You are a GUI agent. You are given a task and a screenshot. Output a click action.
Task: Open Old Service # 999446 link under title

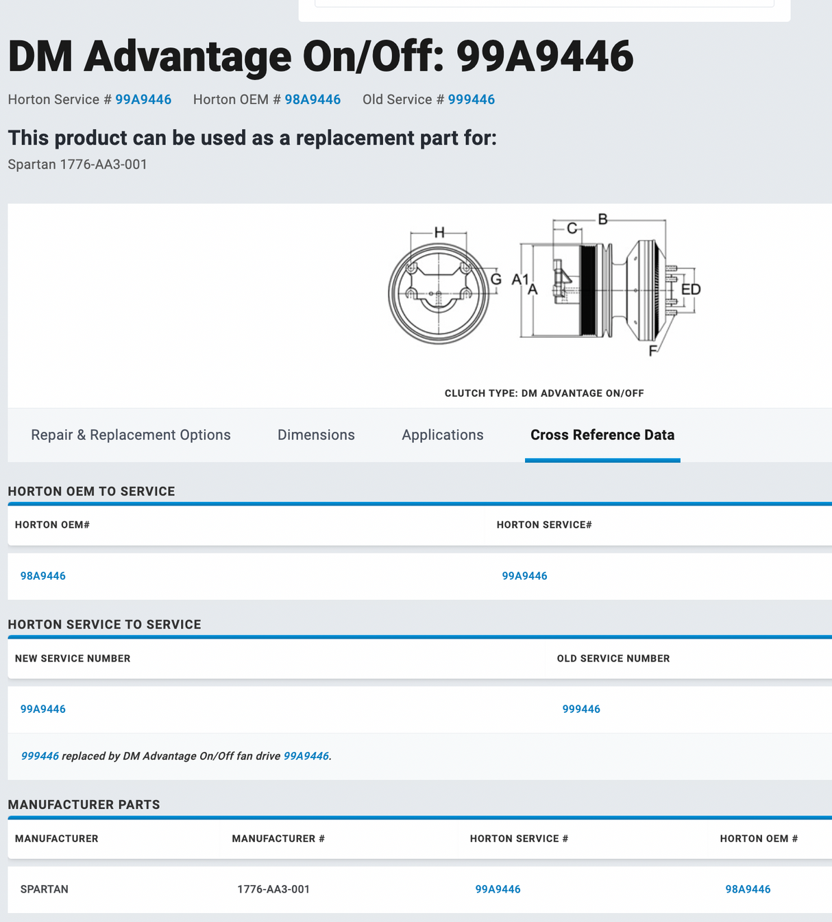pos(471,99)
